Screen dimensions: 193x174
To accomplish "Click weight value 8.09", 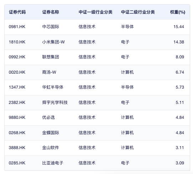I will coord(180,57).
